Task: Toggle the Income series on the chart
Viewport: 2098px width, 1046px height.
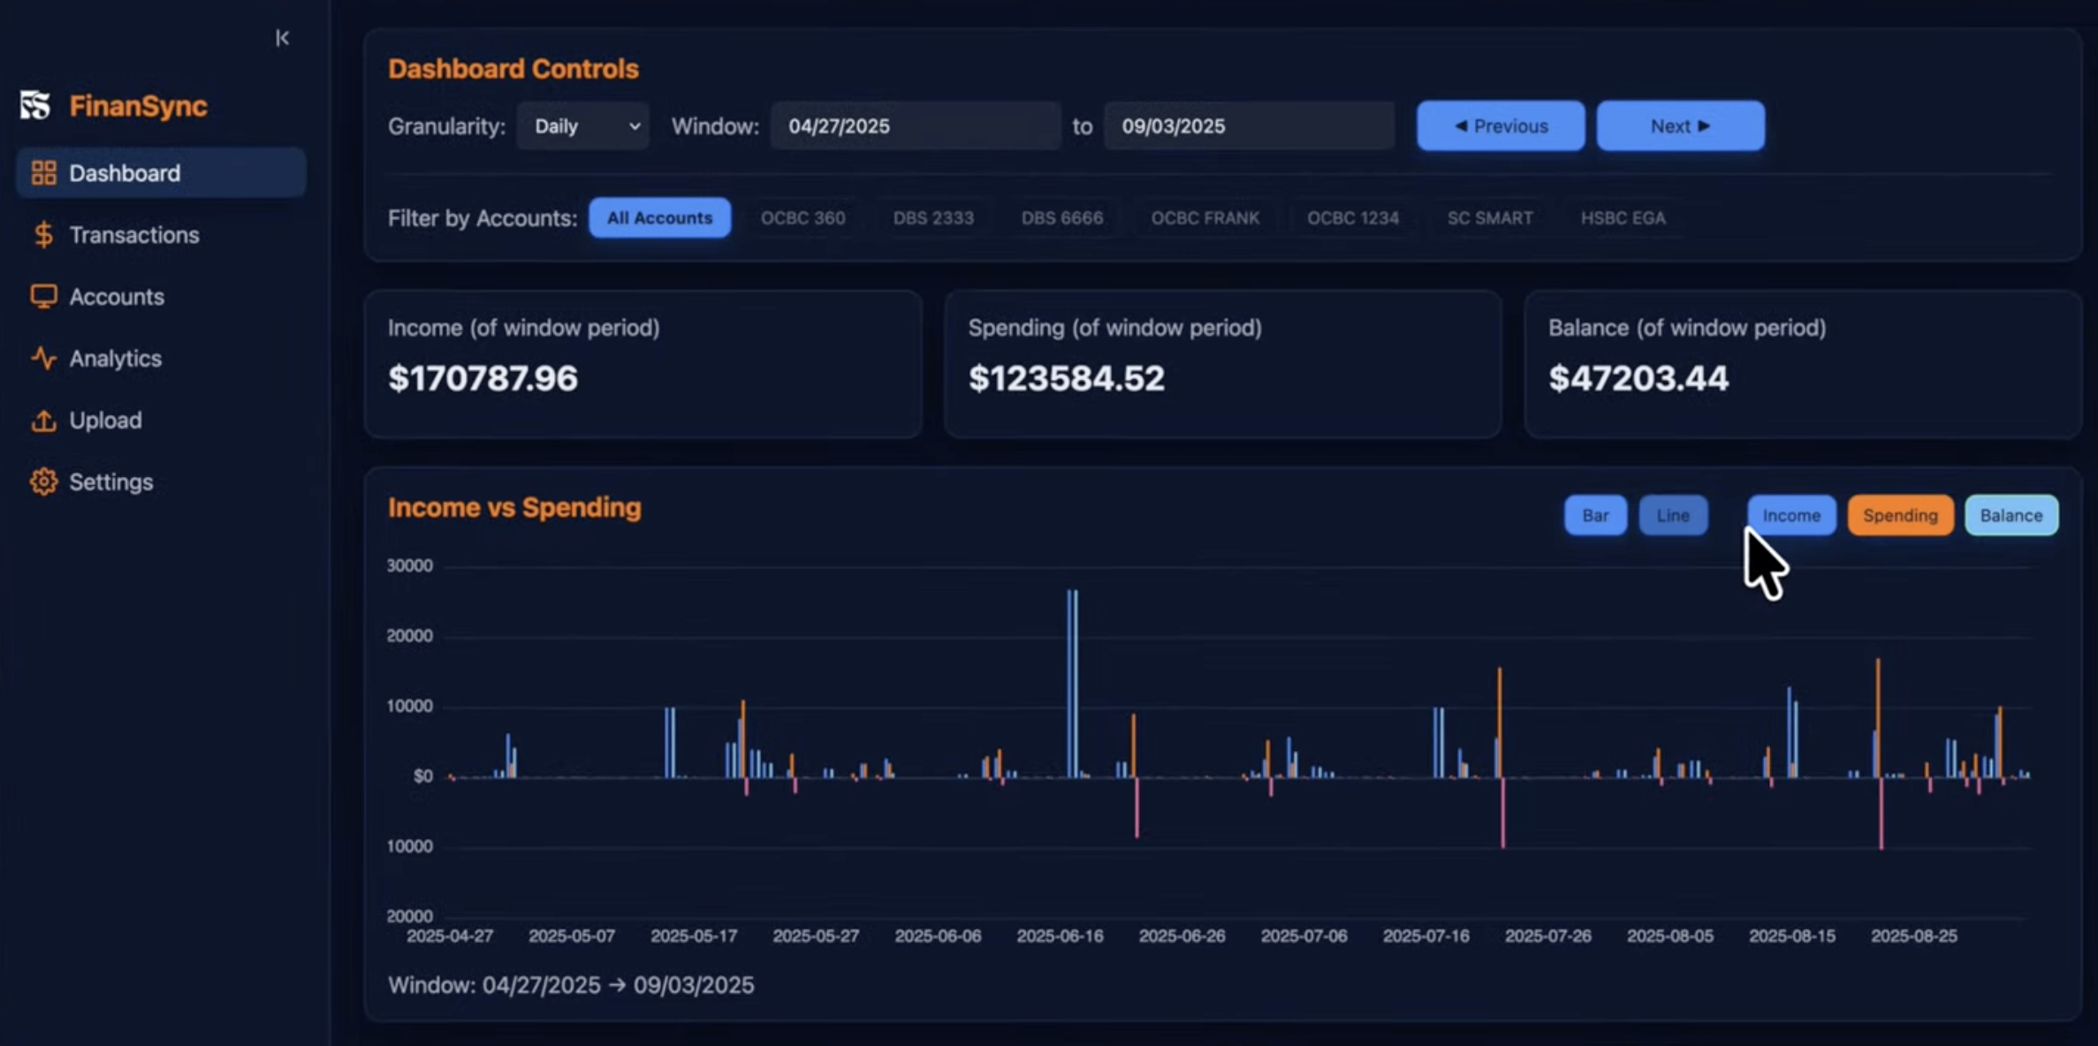Action: coord(1791,515)
